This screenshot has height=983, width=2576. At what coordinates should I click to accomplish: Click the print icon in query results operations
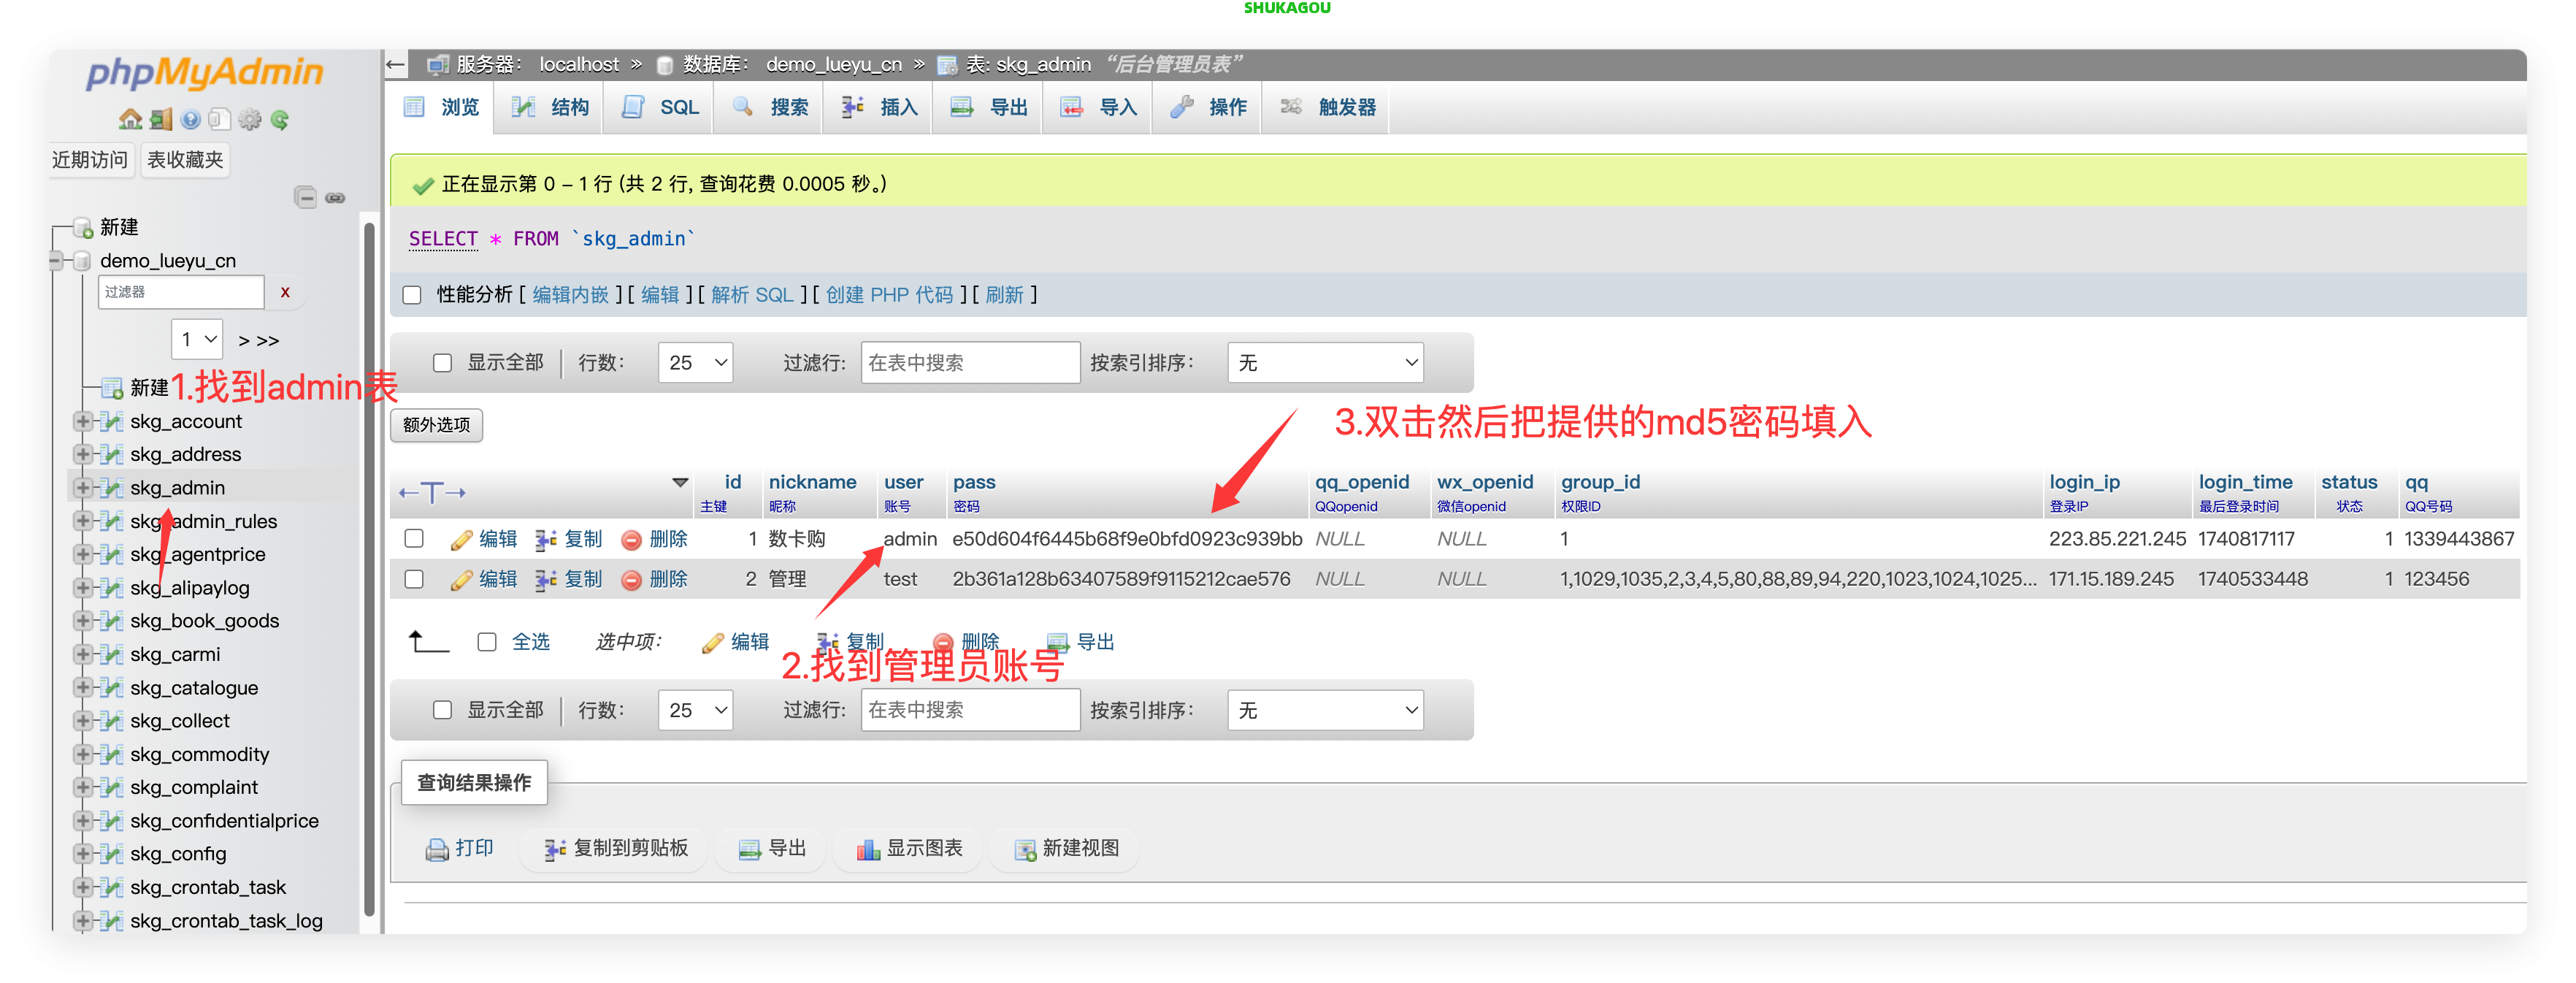click(437, 849)
